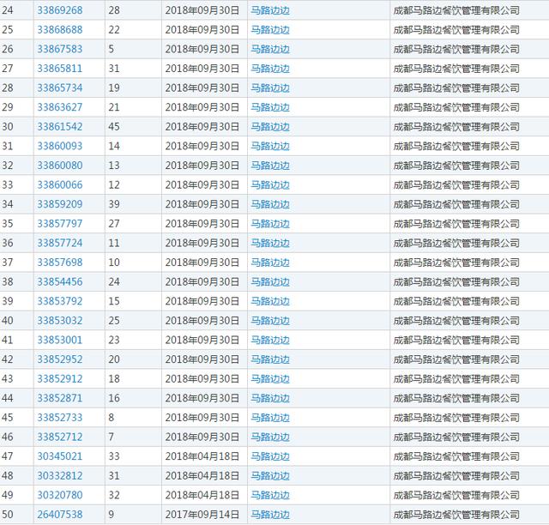
Task: Open registration number 33857698
Action: (x=60, y=262)
